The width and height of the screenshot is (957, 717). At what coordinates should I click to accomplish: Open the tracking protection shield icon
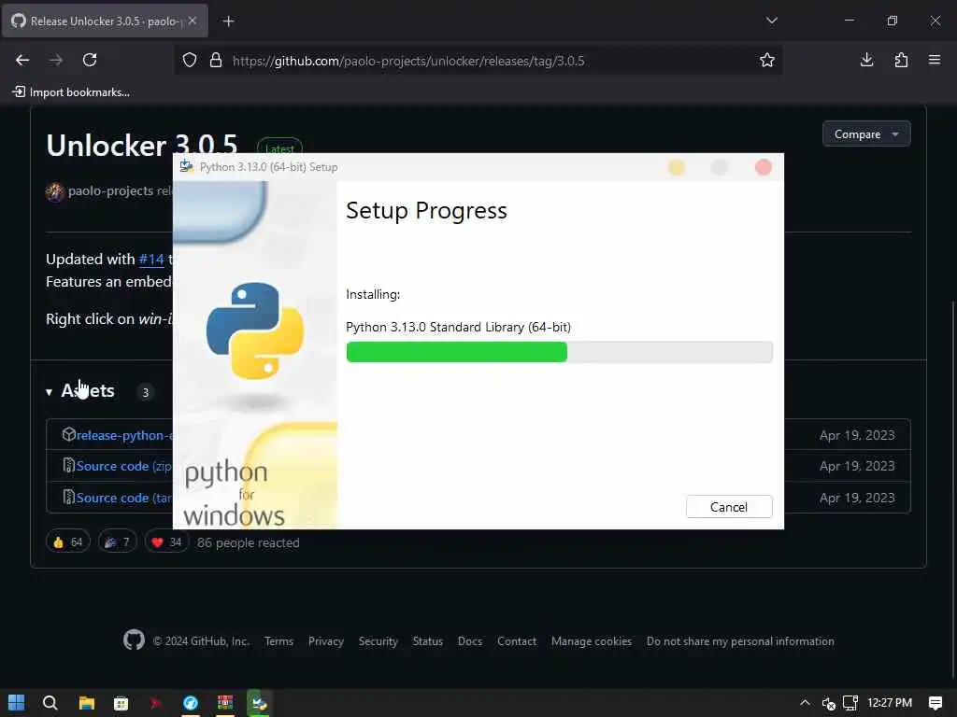pos(190,61)
